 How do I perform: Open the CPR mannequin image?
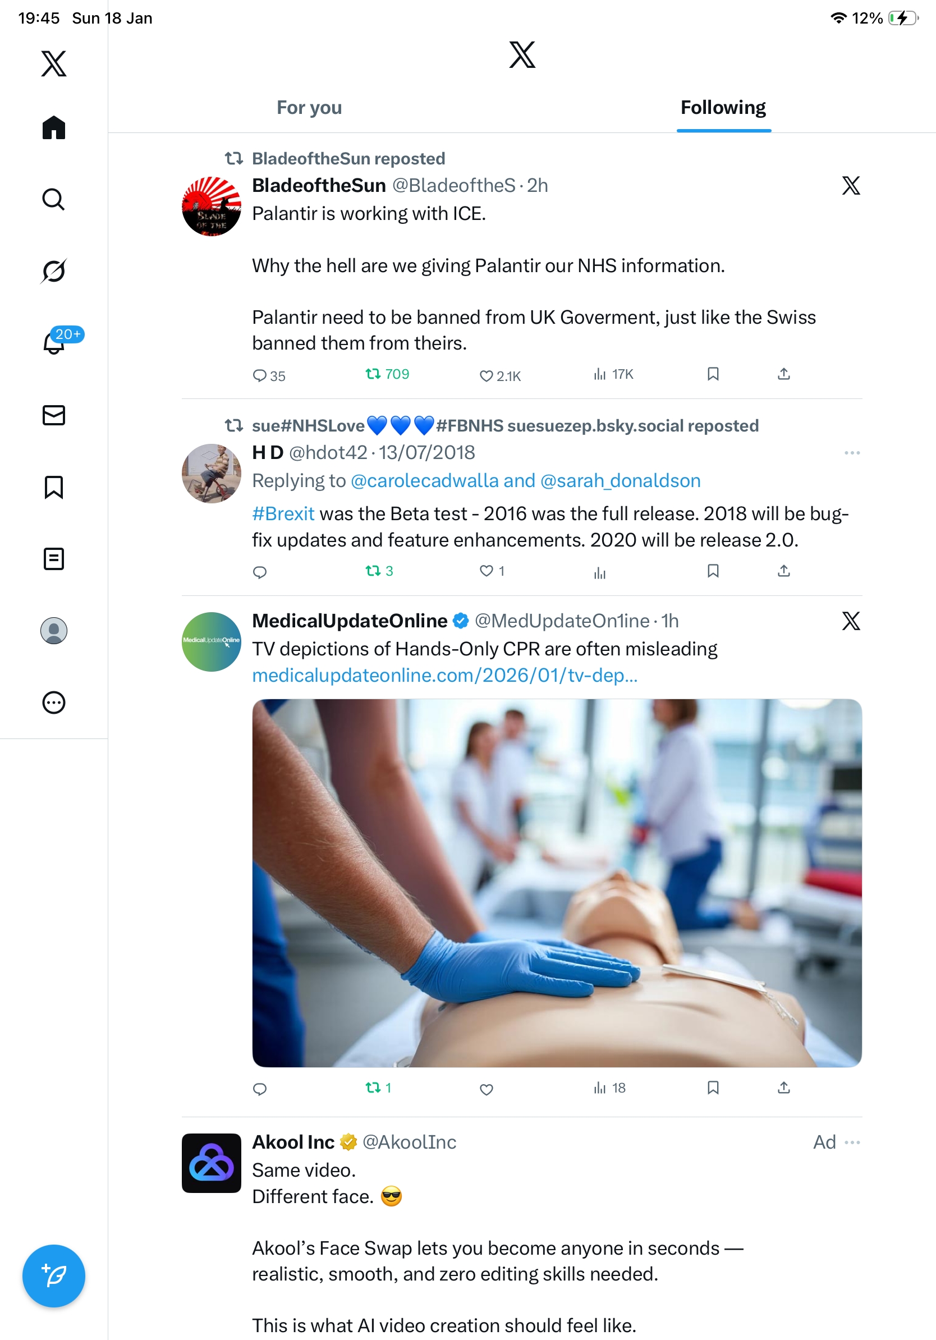pos(557,883)
